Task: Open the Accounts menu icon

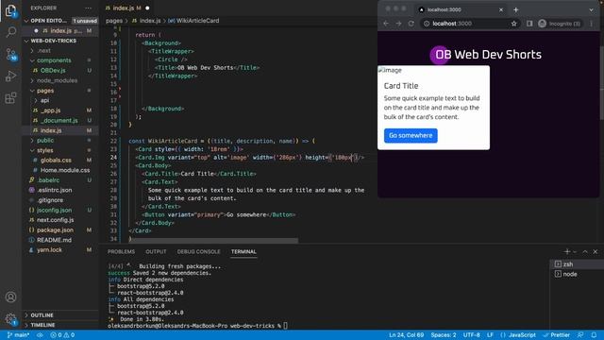Action: coord(10,297)
